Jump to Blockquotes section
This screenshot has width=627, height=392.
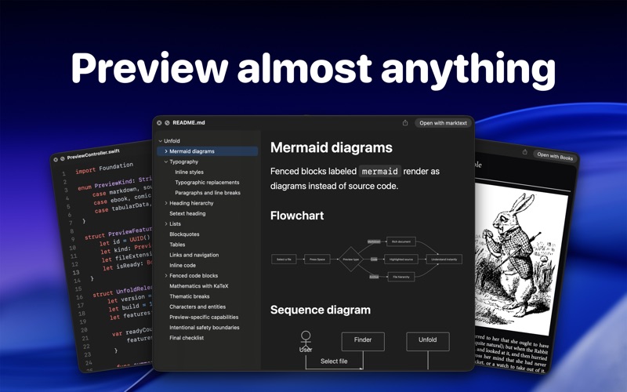coord(184,234)
